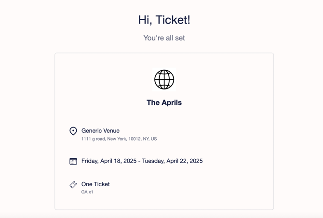Click the ticket icon
323x218 pixels.
point(73,185)
